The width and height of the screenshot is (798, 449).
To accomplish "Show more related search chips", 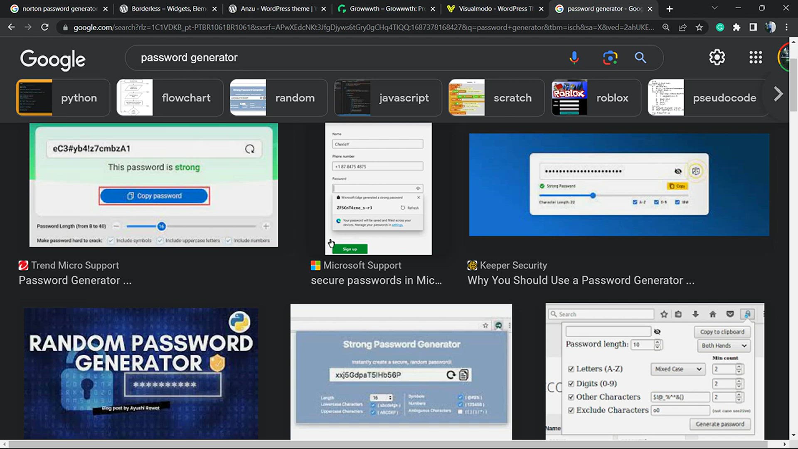I will [x=778, y=94].
